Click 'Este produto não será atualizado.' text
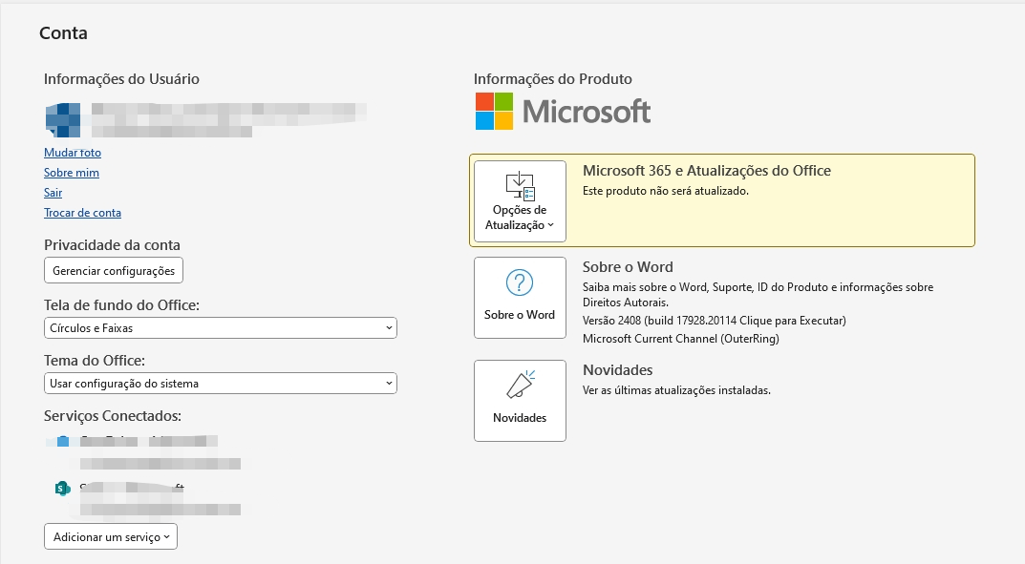 click(666, 191)
